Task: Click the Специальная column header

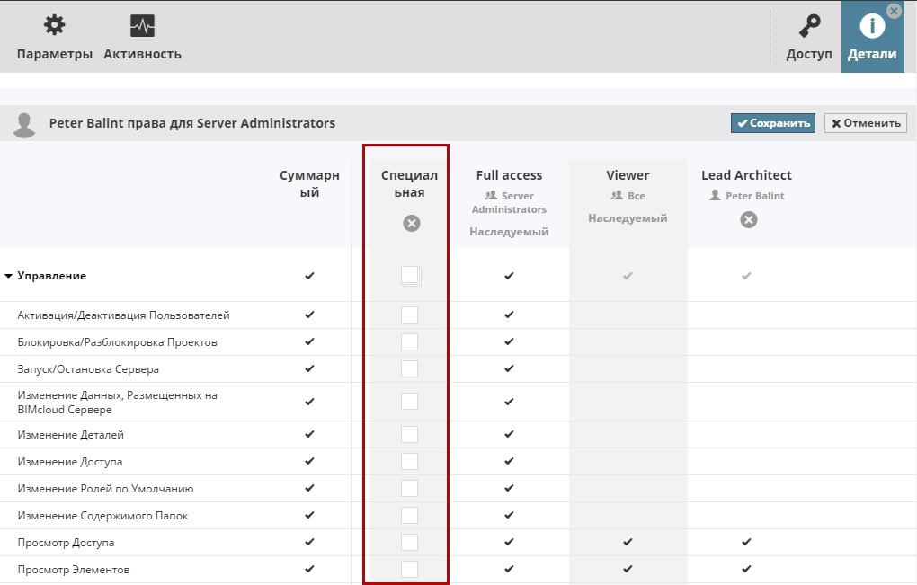Action: coord(409,183)
